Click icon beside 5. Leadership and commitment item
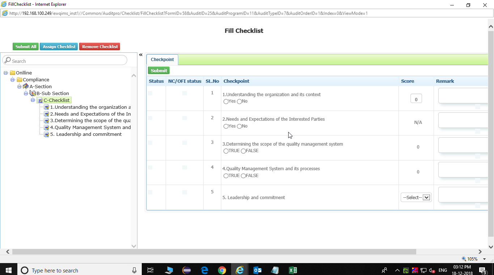This screenshot has width=494, height=275. (x=47, y=134)
